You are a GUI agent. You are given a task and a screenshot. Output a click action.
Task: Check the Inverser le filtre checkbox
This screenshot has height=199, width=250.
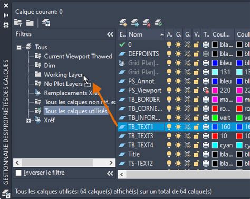click(18, 173)
